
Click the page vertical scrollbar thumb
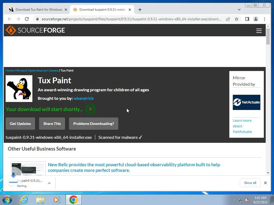(x=268, y=36)
